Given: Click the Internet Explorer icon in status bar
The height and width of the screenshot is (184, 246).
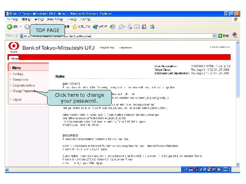Looking at the screenshot, I should (7, 170).
